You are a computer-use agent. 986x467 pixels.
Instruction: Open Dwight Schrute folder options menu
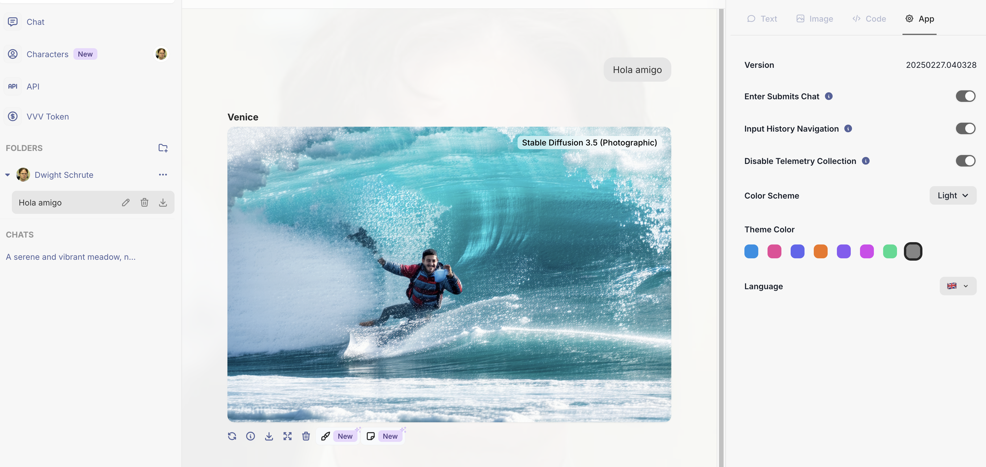click(163, 175)
